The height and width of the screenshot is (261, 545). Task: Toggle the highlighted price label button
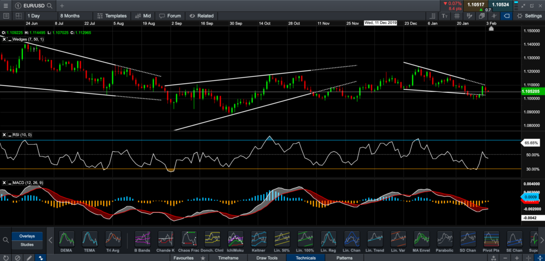coord(506,16)
